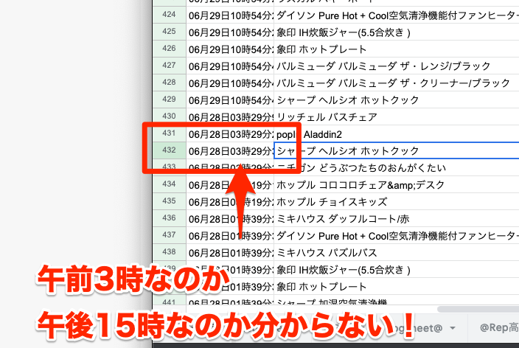Click the horizontal scrollbar at the bottom of the sheet
Viewport: 519px width, 348px height.
(478, 309)
